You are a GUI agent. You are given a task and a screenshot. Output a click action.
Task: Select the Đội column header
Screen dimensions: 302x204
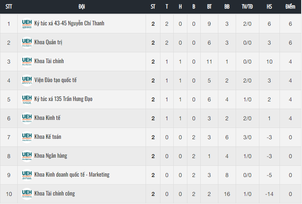pyautogui.click(x=82, y=7)
